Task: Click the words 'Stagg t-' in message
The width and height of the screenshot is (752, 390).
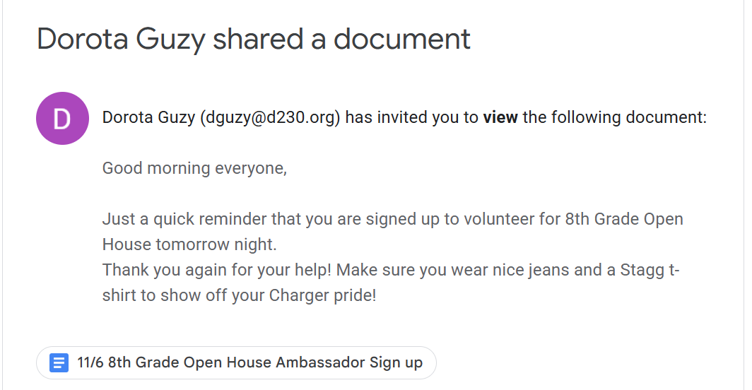Action: pyautogui.click(x=650, y=270)
